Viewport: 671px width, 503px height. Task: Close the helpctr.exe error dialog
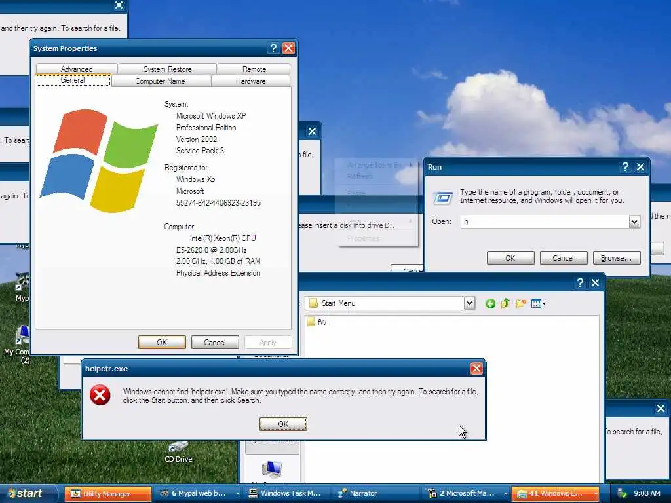(477, 368)
